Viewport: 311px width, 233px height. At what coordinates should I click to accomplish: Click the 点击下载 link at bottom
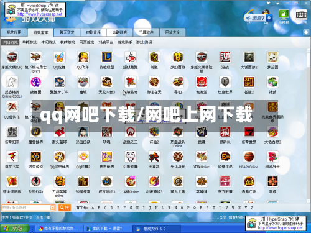pyautogui.click(x=43, y=217)
